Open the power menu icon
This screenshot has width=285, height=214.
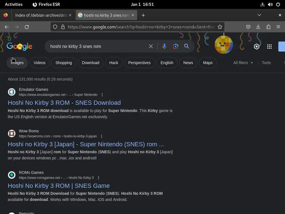point(278,4)
